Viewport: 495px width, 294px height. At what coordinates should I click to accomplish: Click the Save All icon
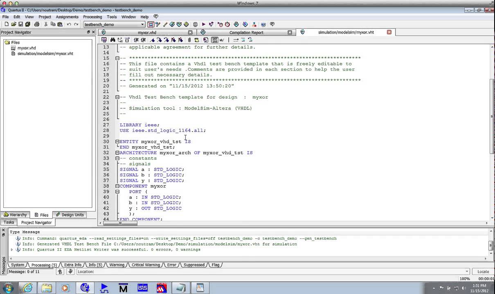(x=27, y=24)
